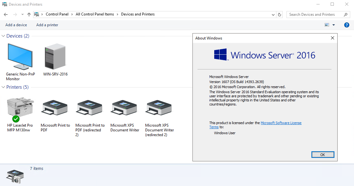Viewport: 354px width, 186px height.
Task: Go back with the Back arrow
Action: pos(6,15)
